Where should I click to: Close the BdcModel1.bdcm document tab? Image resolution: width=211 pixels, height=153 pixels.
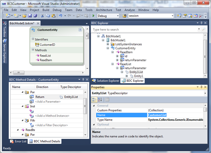(x=38, y=23)
